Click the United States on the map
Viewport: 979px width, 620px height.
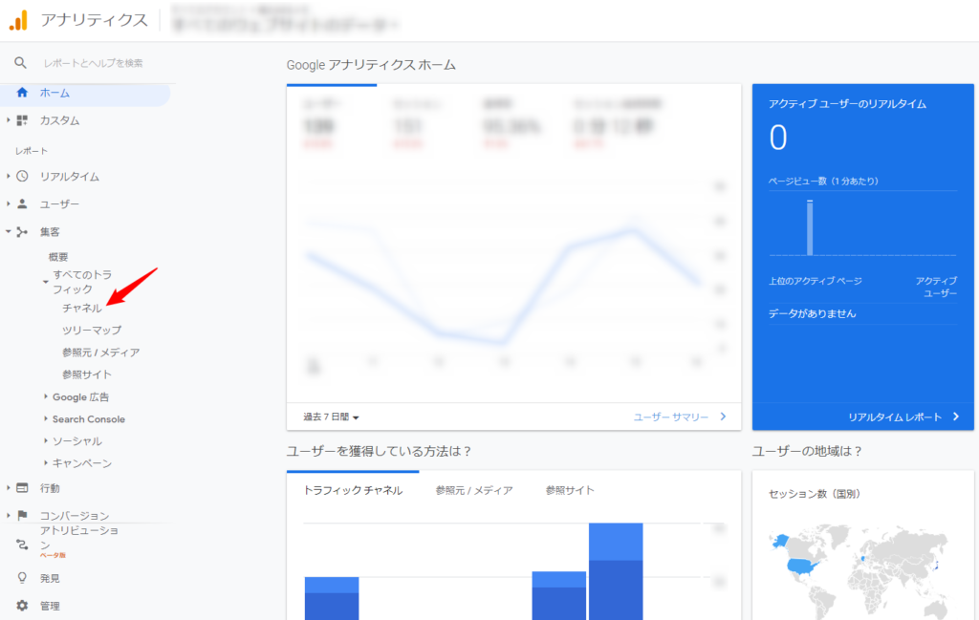[x=802, y=567]
